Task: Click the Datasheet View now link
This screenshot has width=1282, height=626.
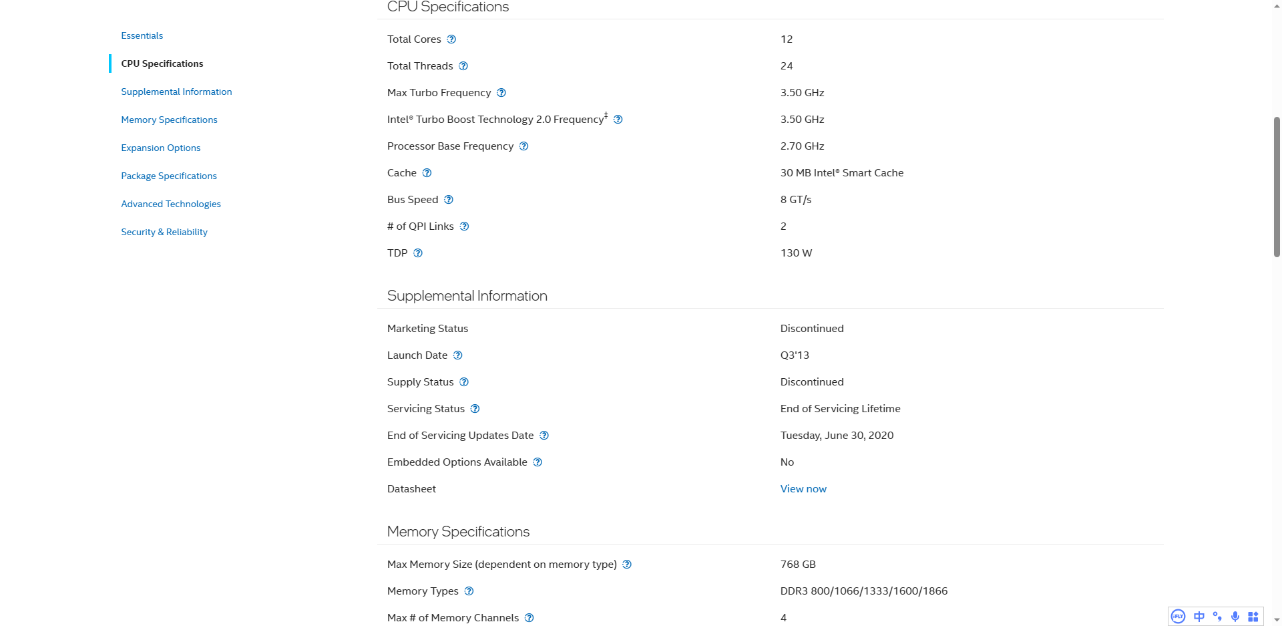Action: (803, 489)
